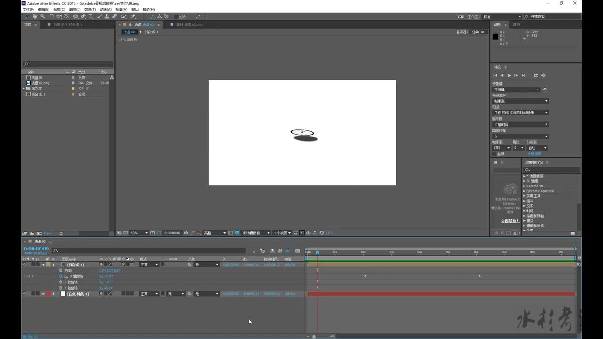Select the Pan Behind anchor point tool

66,16
